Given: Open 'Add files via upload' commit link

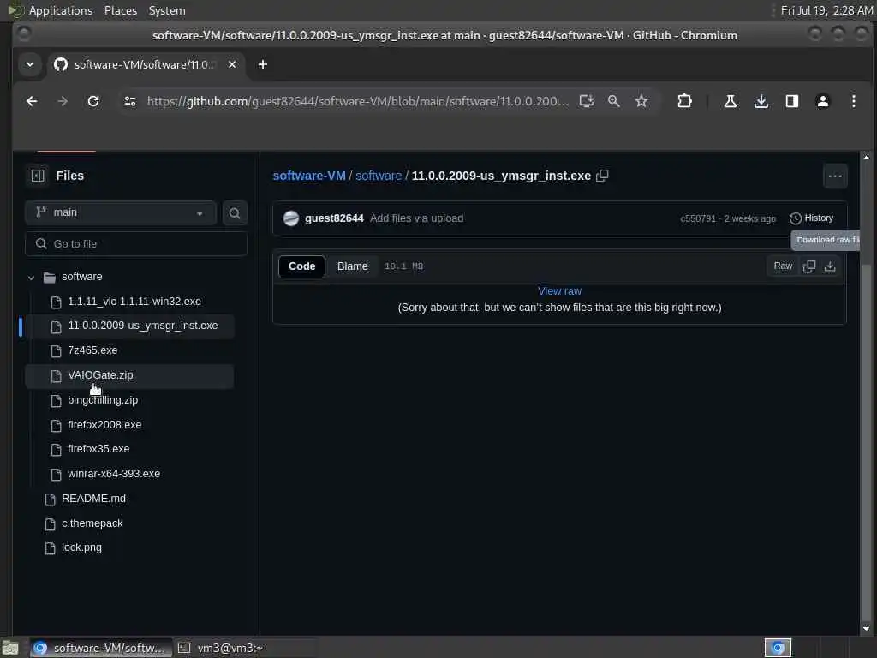Looking at the screenshot, I should point(416,218).
